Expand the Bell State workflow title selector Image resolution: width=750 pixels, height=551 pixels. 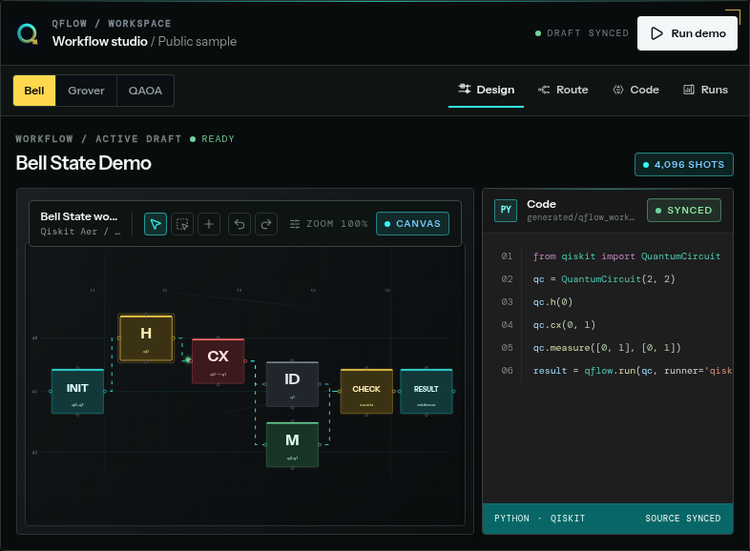tap(80, 224)
